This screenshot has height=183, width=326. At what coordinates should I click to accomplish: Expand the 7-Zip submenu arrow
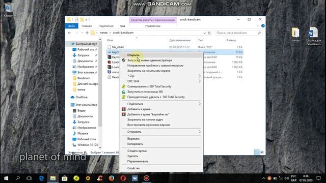coord(199,76)
